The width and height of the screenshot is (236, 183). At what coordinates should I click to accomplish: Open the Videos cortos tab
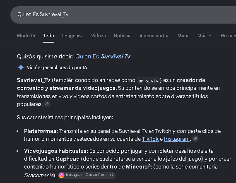154,36
